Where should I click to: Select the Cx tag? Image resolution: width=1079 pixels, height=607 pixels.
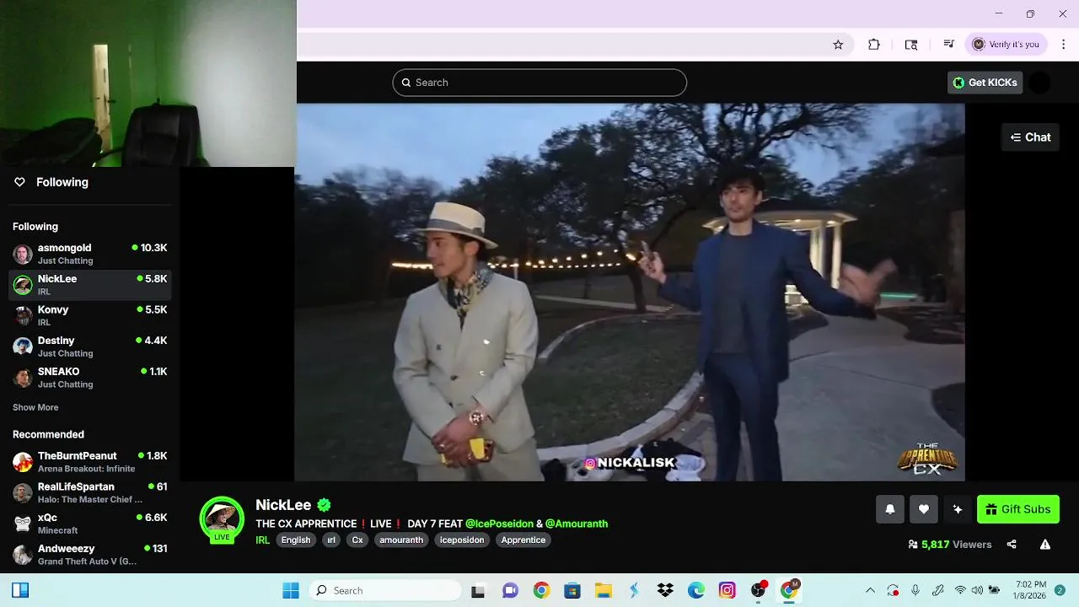coord(357,540)
